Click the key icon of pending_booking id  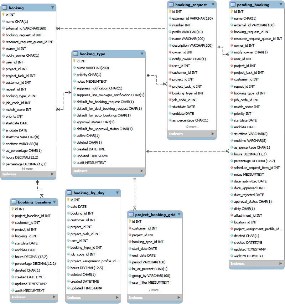coord(232,11)
